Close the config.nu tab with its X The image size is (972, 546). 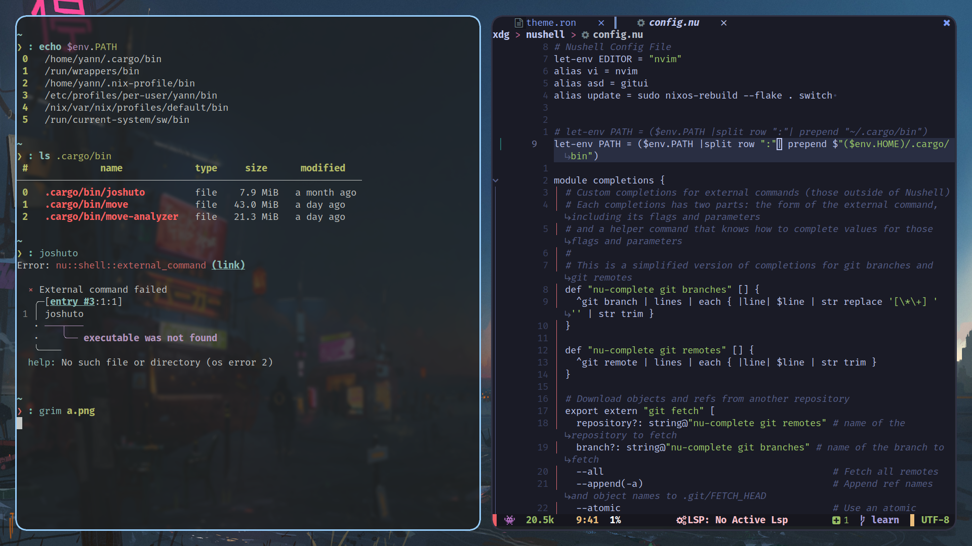(723, 22)
